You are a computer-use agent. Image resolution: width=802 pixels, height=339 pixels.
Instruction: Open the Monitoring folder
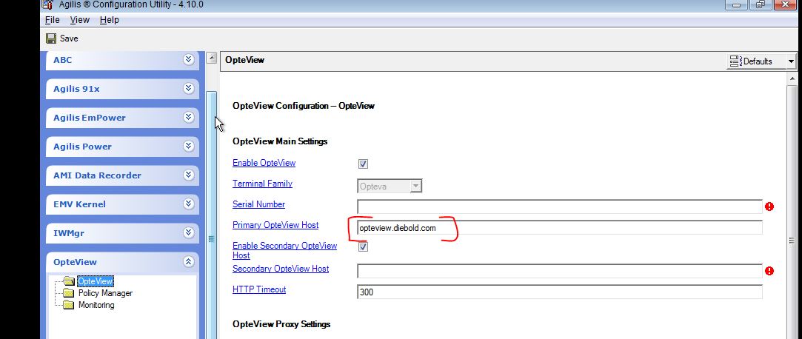tap(96, 305)
